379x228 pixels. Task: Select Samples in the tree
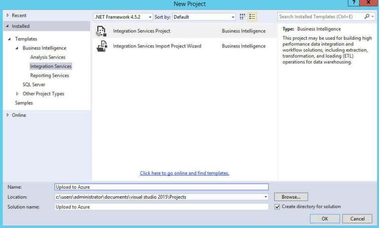coord(24,103)
